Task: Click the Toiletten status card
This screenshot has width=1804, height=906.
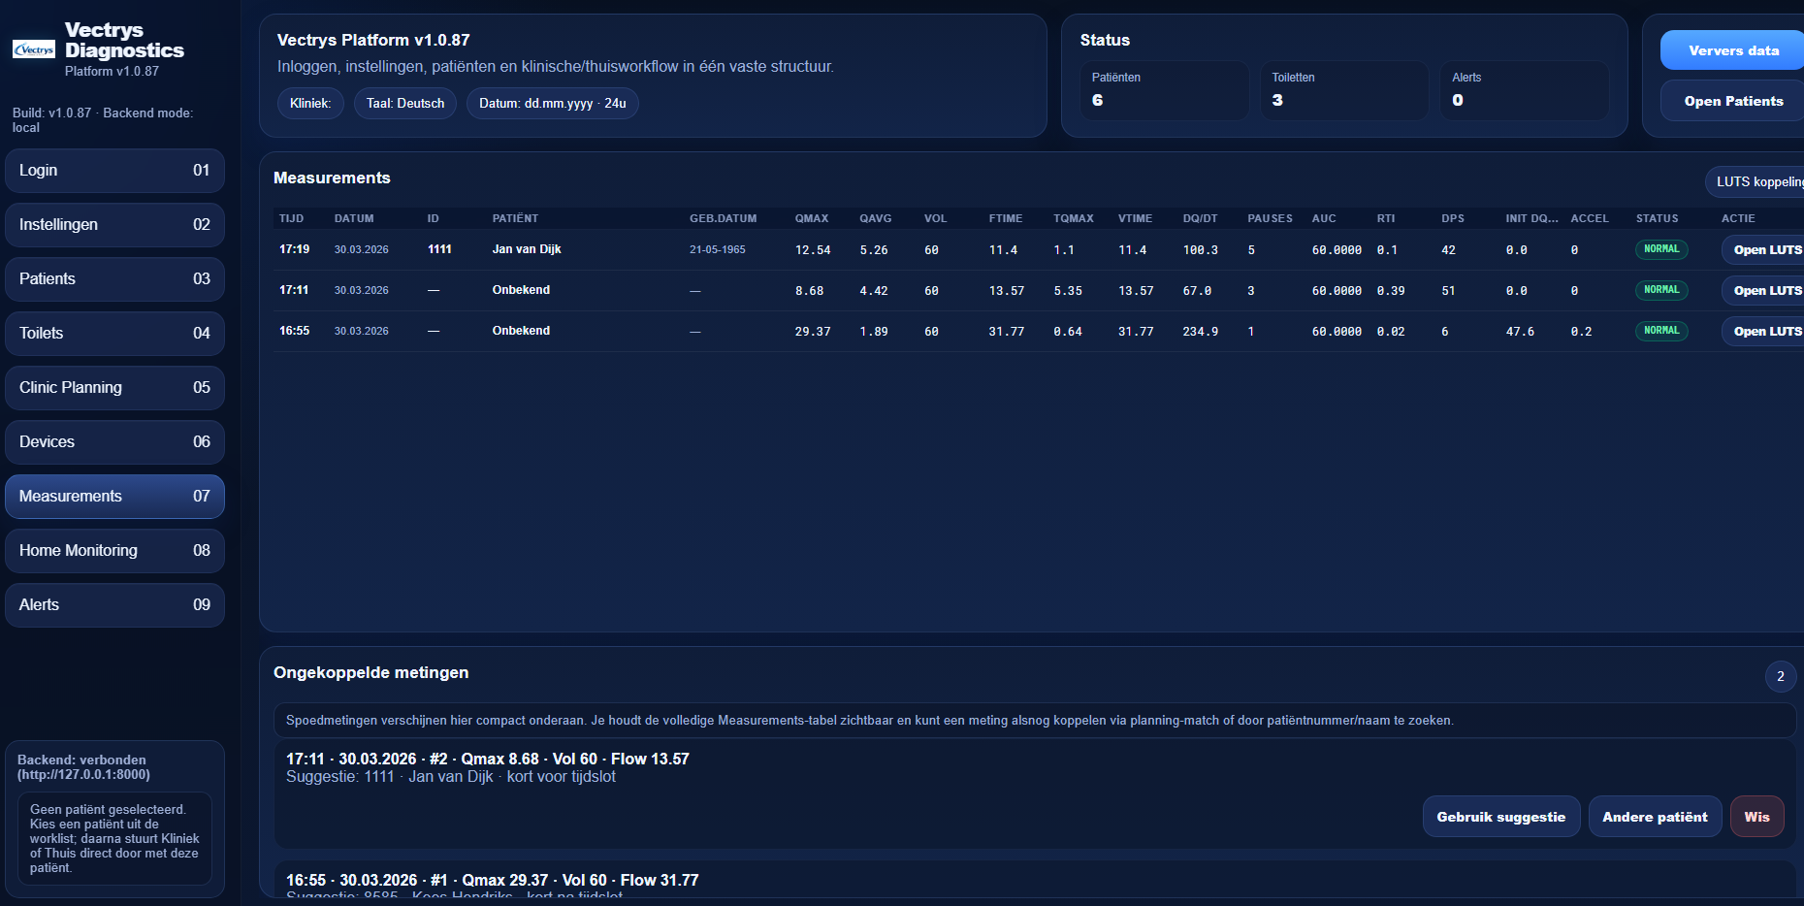Action: pyautogui.click(x=1344, y=90)
